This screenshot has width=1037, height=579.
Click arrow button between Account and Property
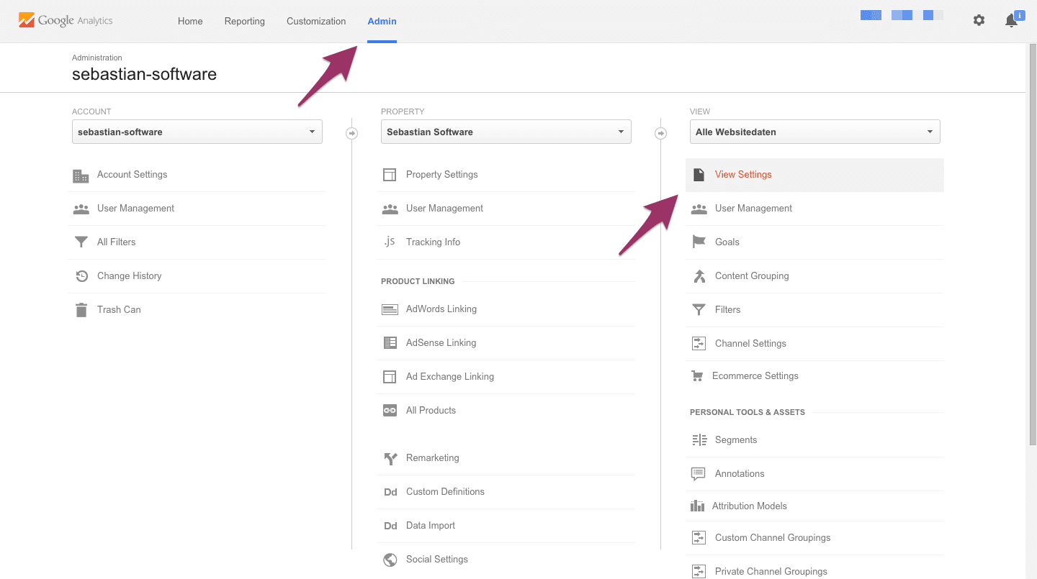coord(352,133)
